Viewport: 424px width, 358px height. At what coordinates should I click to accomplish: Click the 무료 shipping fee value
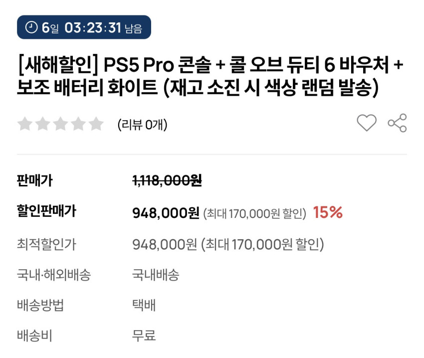point(144,335)
